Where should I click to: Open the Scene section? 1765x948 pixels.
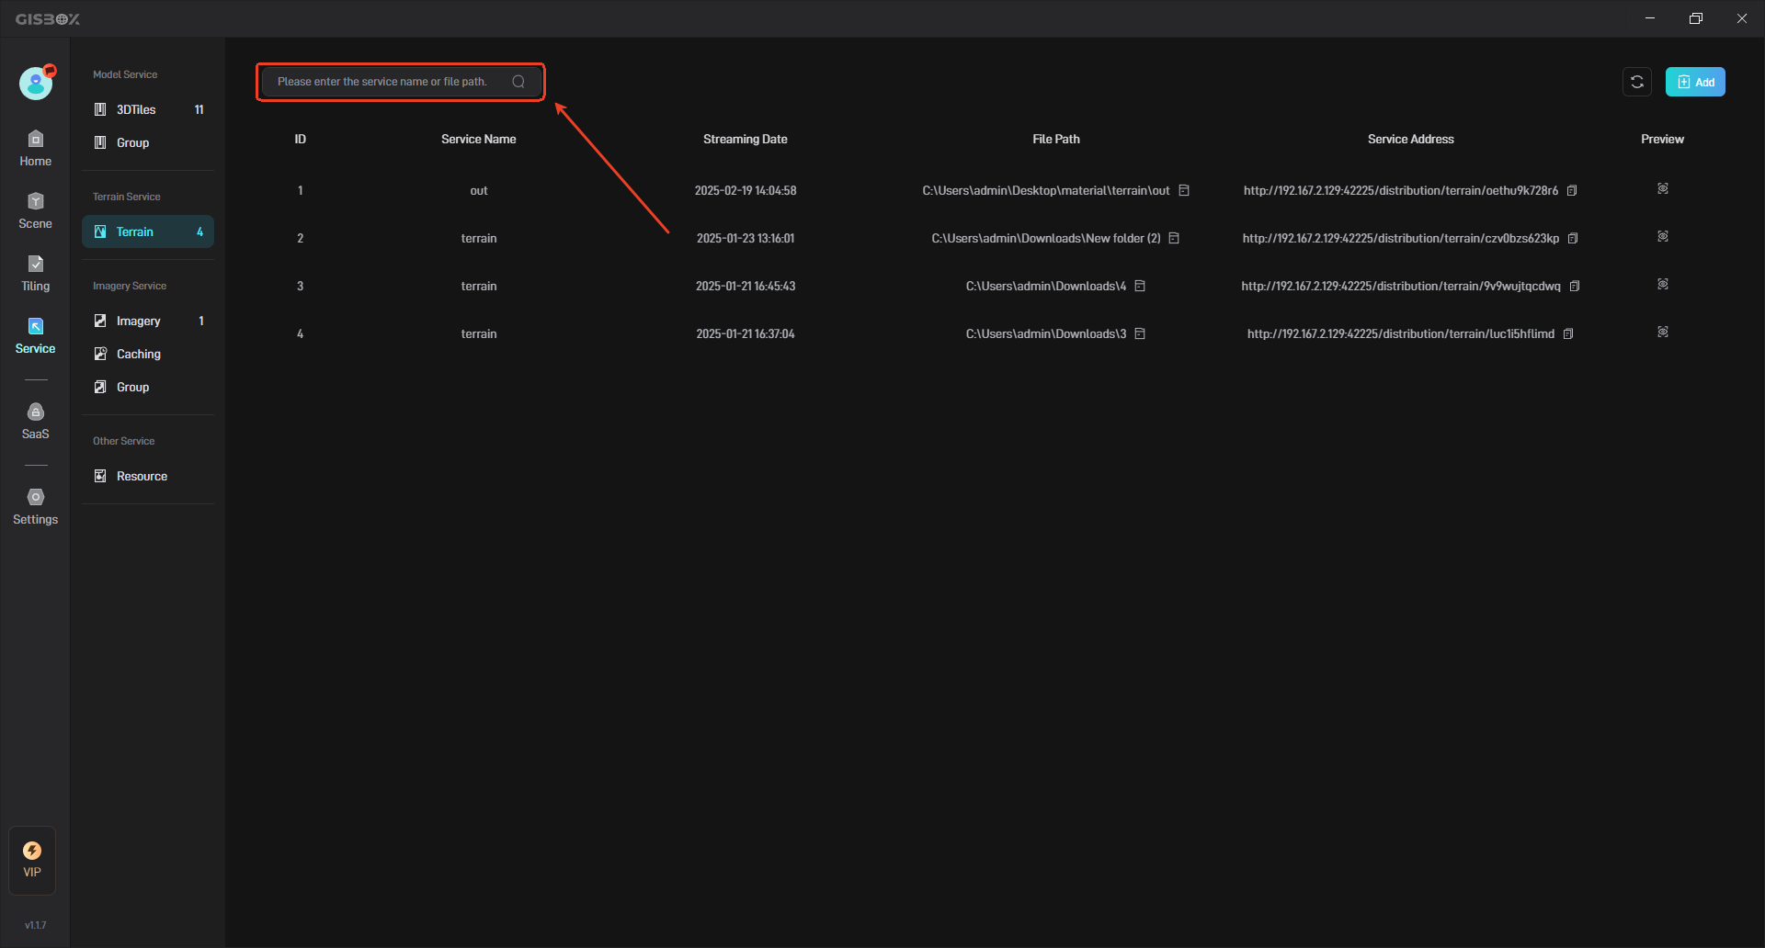tap(35, 210)
